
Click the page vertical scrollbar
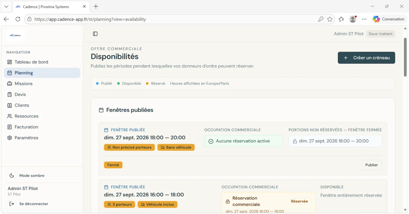(405, 57)
